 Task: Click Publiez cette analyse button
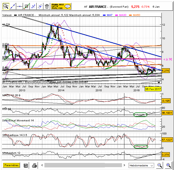61,6
